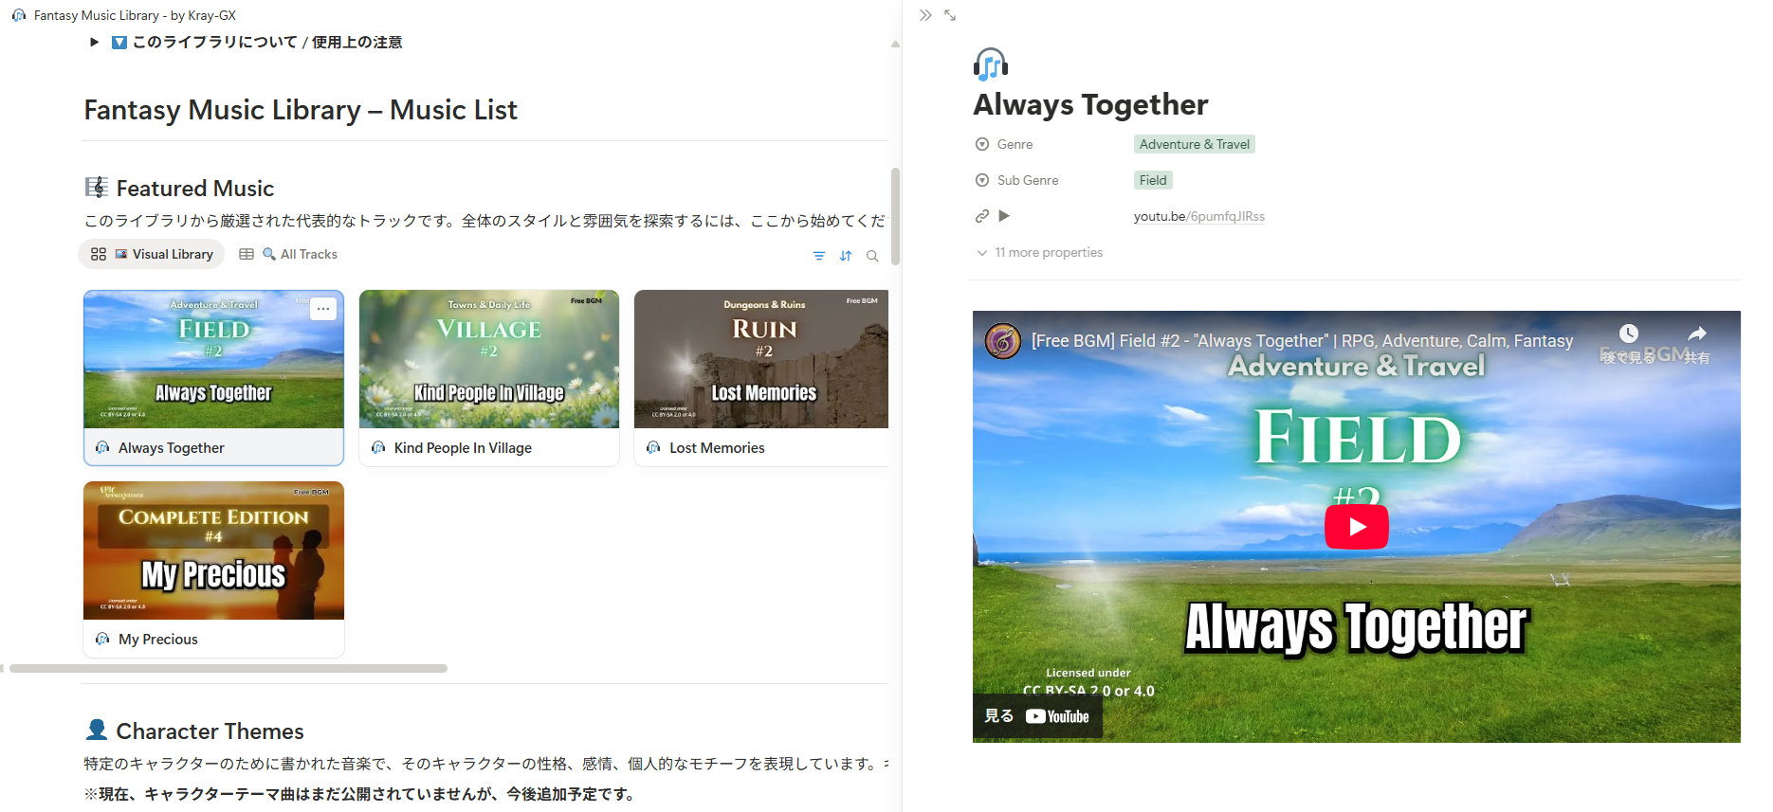This screenshot has width=1773, height=812.
Task: Click the Always Together page title
Action: (x=1090, y=104)
